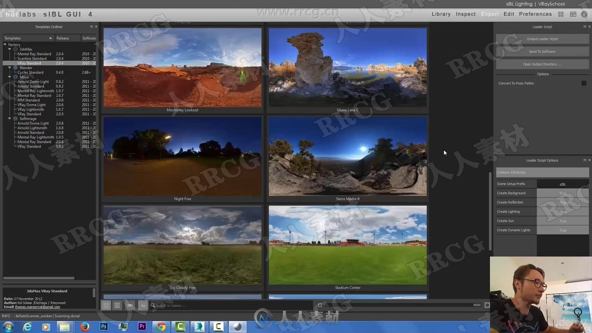592x333 pixels.
Task: Click the sIBL view mode icon
Action: (130, 305)
